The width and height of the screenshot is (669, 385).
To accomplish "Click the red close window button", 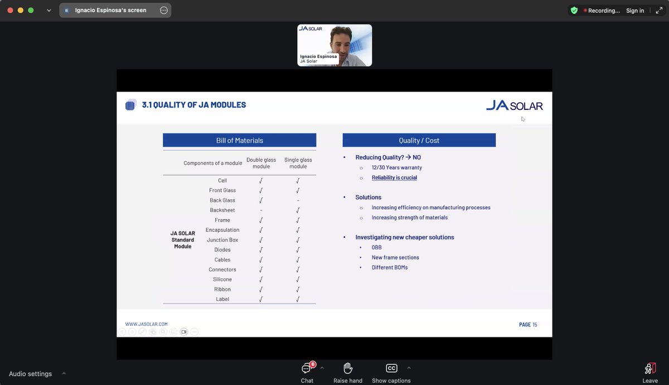I will [11, 11].
